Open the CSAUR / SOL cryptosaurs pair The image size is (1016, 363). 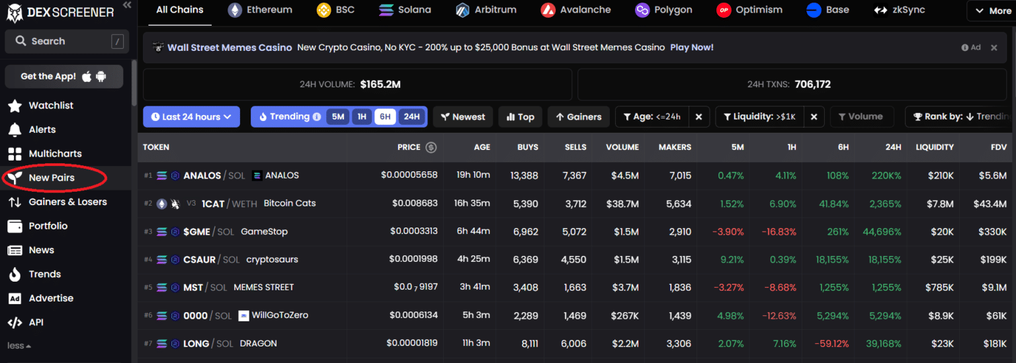pyautogui.click(x=577, y=260)
